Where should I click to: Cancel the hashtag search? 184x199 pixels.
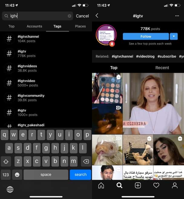(x=82, y=16)
